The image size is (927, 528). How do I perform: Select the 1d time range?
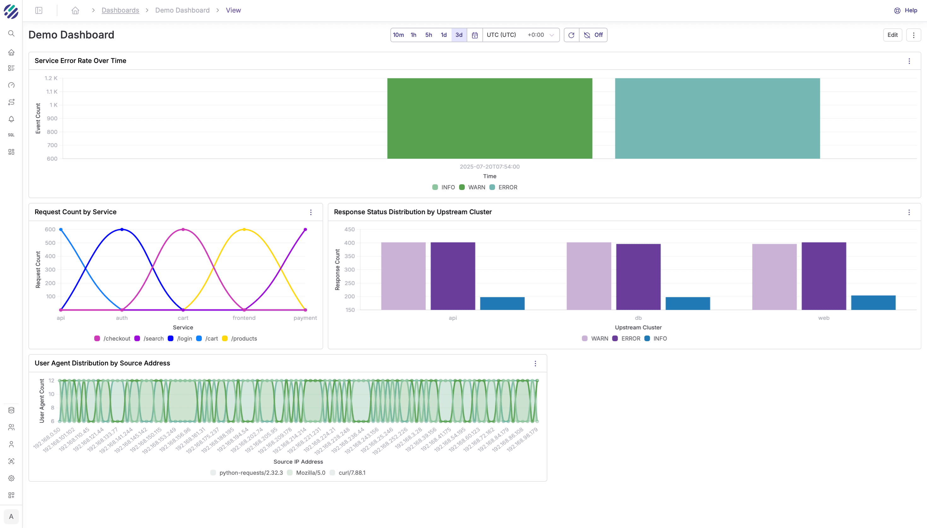(x=444, y=35)
